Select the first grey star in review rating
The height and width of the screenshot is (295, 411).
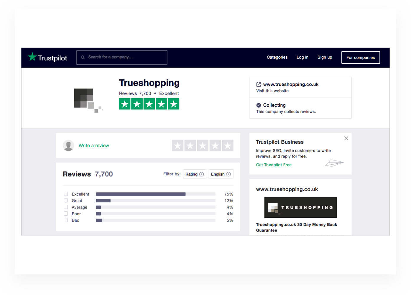(177, 145)
